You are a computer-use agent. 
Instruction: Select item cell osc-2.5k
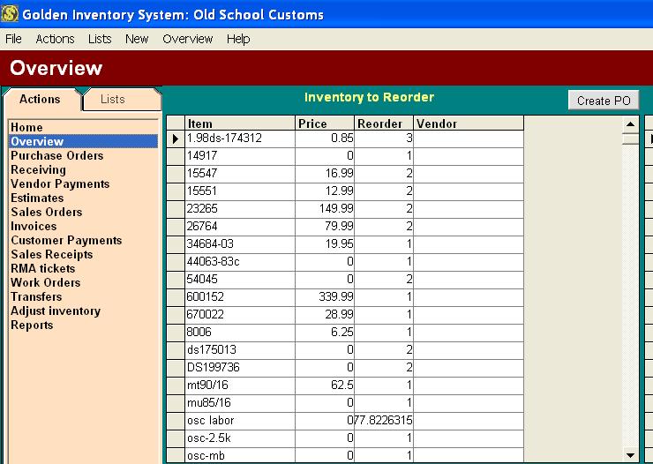240,438
